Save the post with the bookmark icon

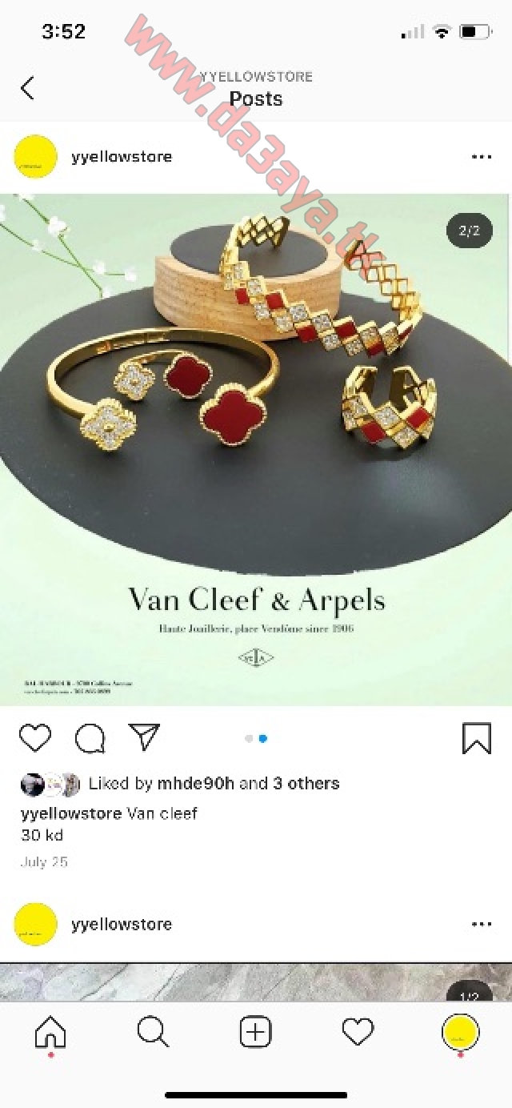click(477, 738)
